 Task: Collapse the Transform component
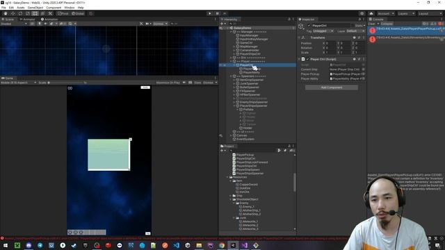pyautogui.click(x=299, y=37)
